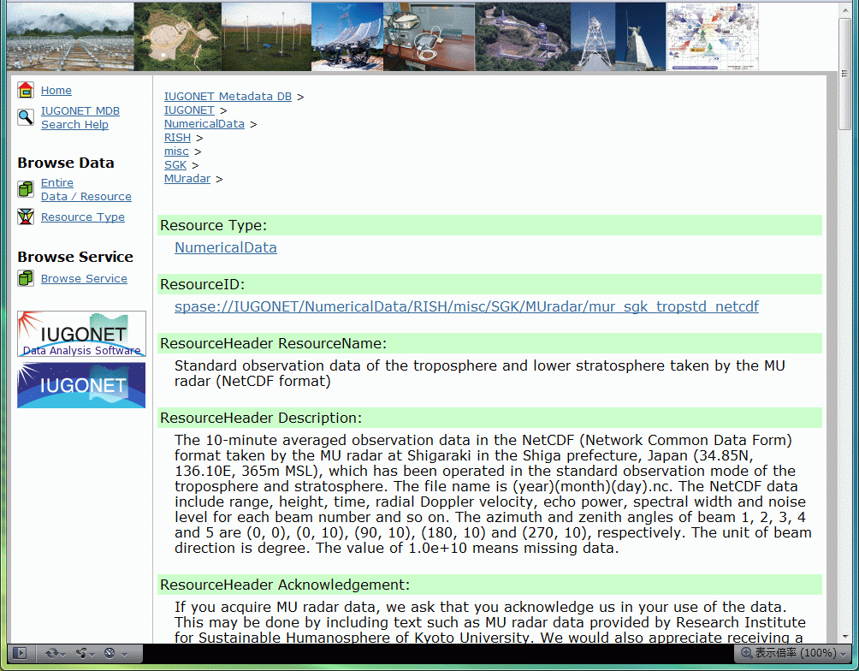Image resolution: width=859 pixels, height=671 pixels.
Task: Click the magnifier Search Help icon
Action: [25, 117]
